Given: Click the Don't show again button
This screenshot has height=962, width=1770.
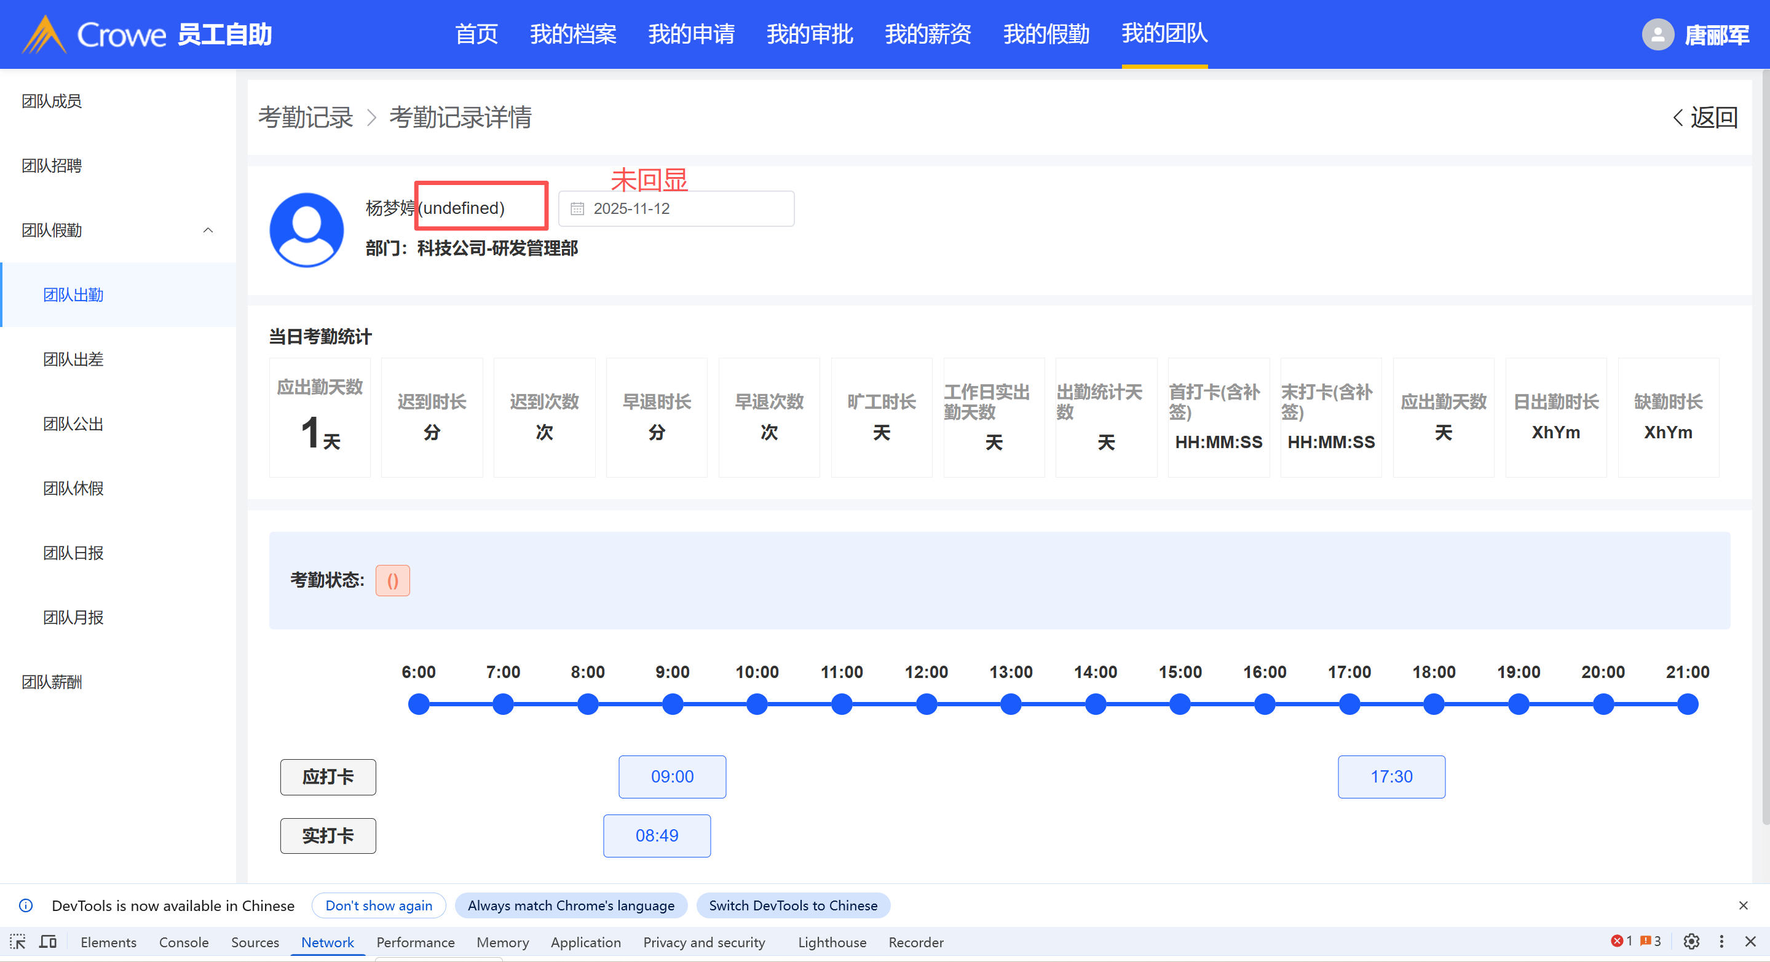Looking at the screenshot, I should click(379, 905).
